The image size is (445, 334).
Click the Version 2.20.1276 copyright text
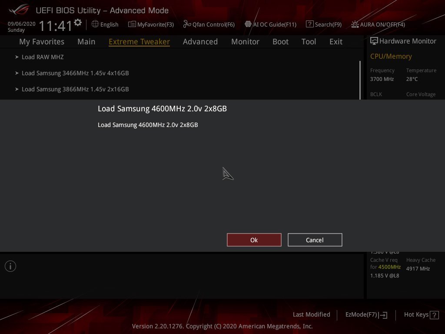tap(222, 326)
